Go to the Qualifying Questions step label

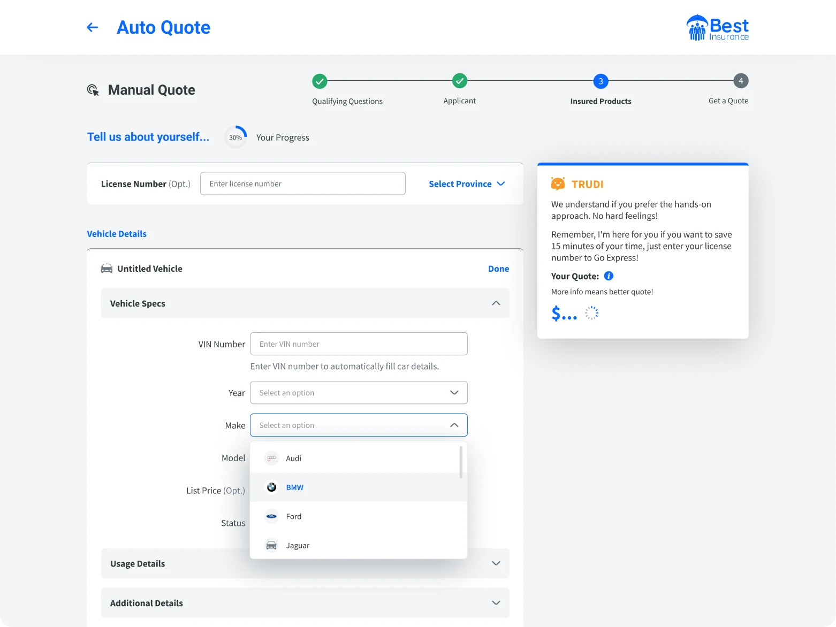347,101
